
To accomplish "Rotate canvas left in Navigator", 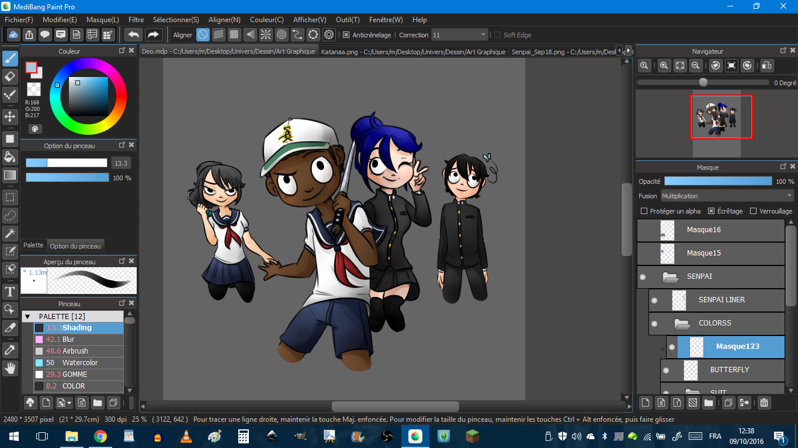I will click(x=716, y=66).
